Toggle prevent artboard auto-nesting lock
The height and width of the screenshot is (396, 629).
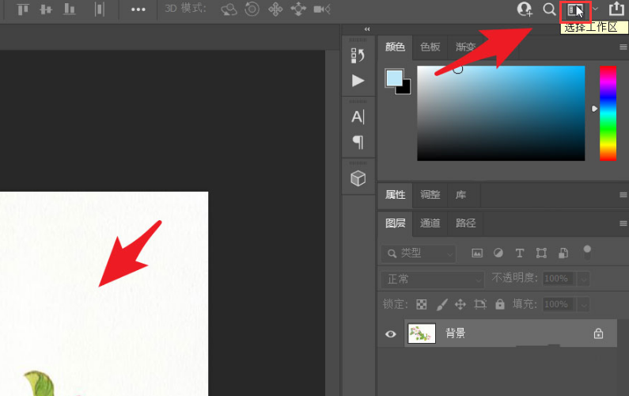tap(480, 304)
